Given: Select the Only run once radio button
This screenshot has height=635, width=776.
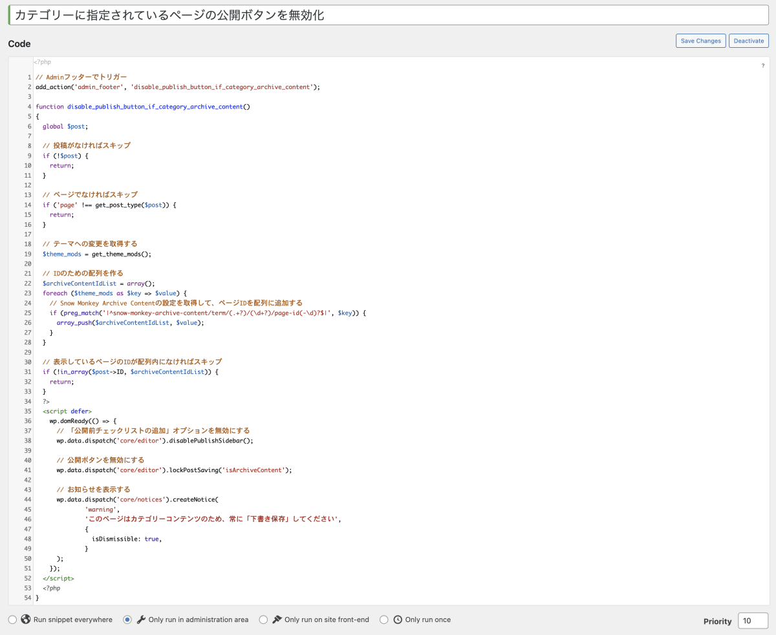Looking at the screenshot, I should coord(384,619).
